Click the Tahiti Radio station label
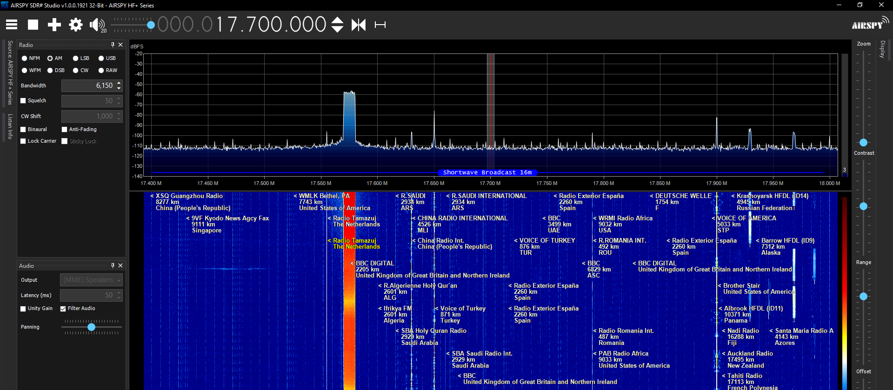The height and width of the screenshot is (390, 893). pyautogui.click(x=745, y=376)
